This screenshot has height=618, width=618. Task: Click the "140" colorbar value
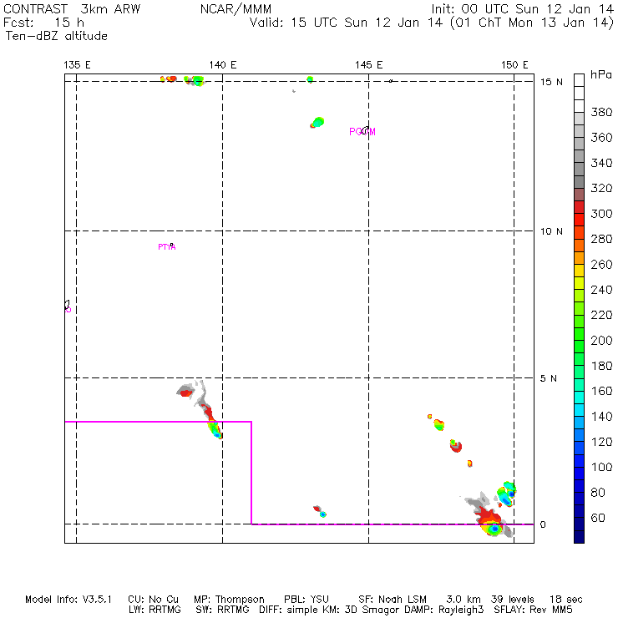601,417
